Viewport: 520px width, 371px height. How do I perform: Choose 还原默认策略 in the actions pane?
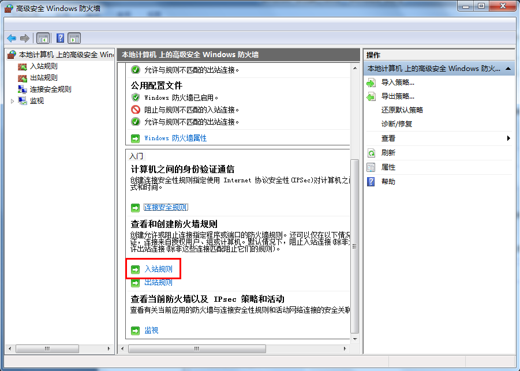coord(402,110)
